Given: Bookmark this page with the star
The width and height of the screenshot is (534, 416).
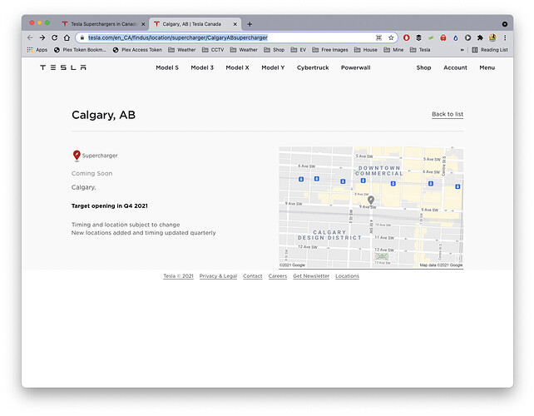Looking at the screenshot, I should click(x=391, y=37).
